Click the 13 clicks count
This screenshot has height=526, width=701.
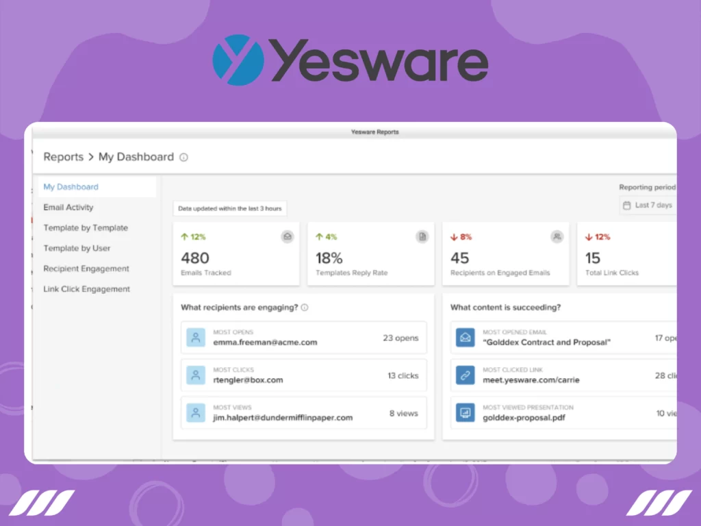coord(403,375)
